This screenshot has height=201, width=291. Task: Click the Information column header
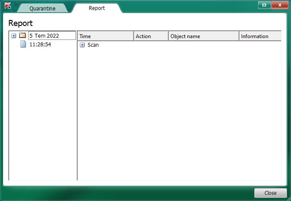click(x=260, y=36)
